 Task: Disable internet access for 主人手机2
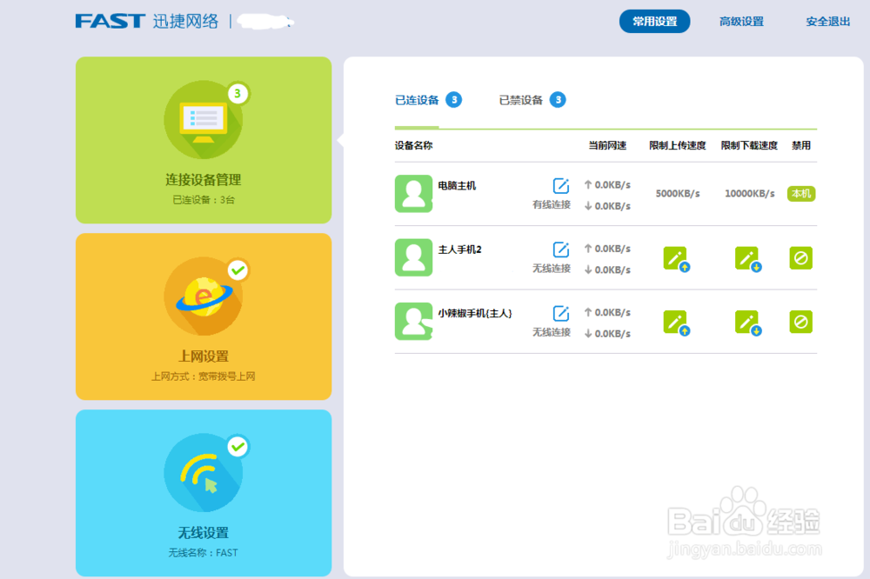(800, 258)
